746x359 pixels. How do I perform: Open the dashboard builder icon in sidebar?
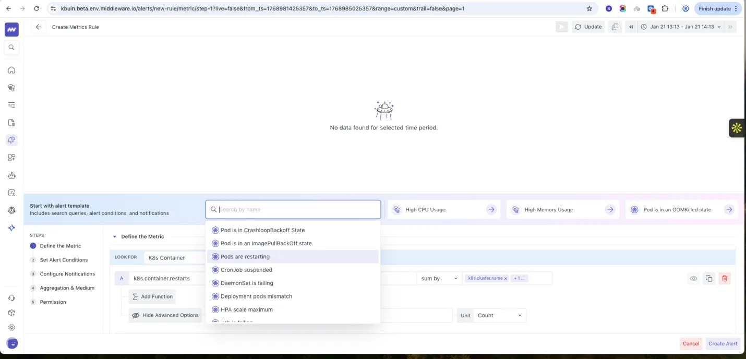click(x=11, y=158)
